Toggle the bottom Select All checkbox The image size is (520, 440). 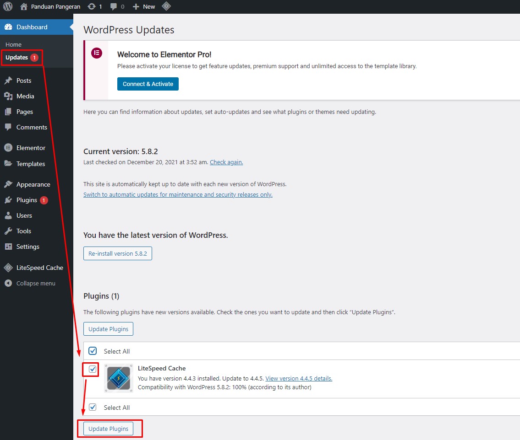[x=93, y=407]
